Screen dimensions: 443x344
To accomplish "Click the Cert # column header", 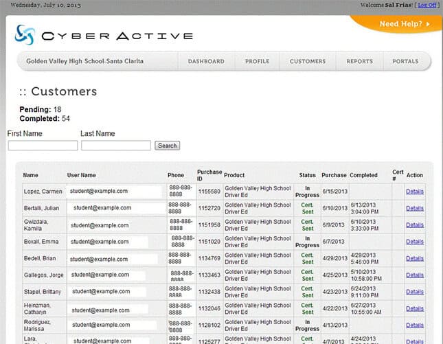I will 398,175.
